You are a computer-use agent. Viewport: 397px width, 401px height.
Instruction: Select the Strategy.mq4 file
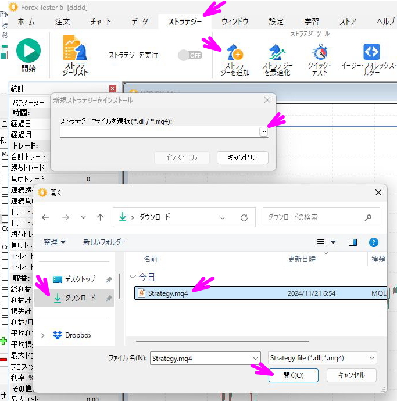click(260, 293)
